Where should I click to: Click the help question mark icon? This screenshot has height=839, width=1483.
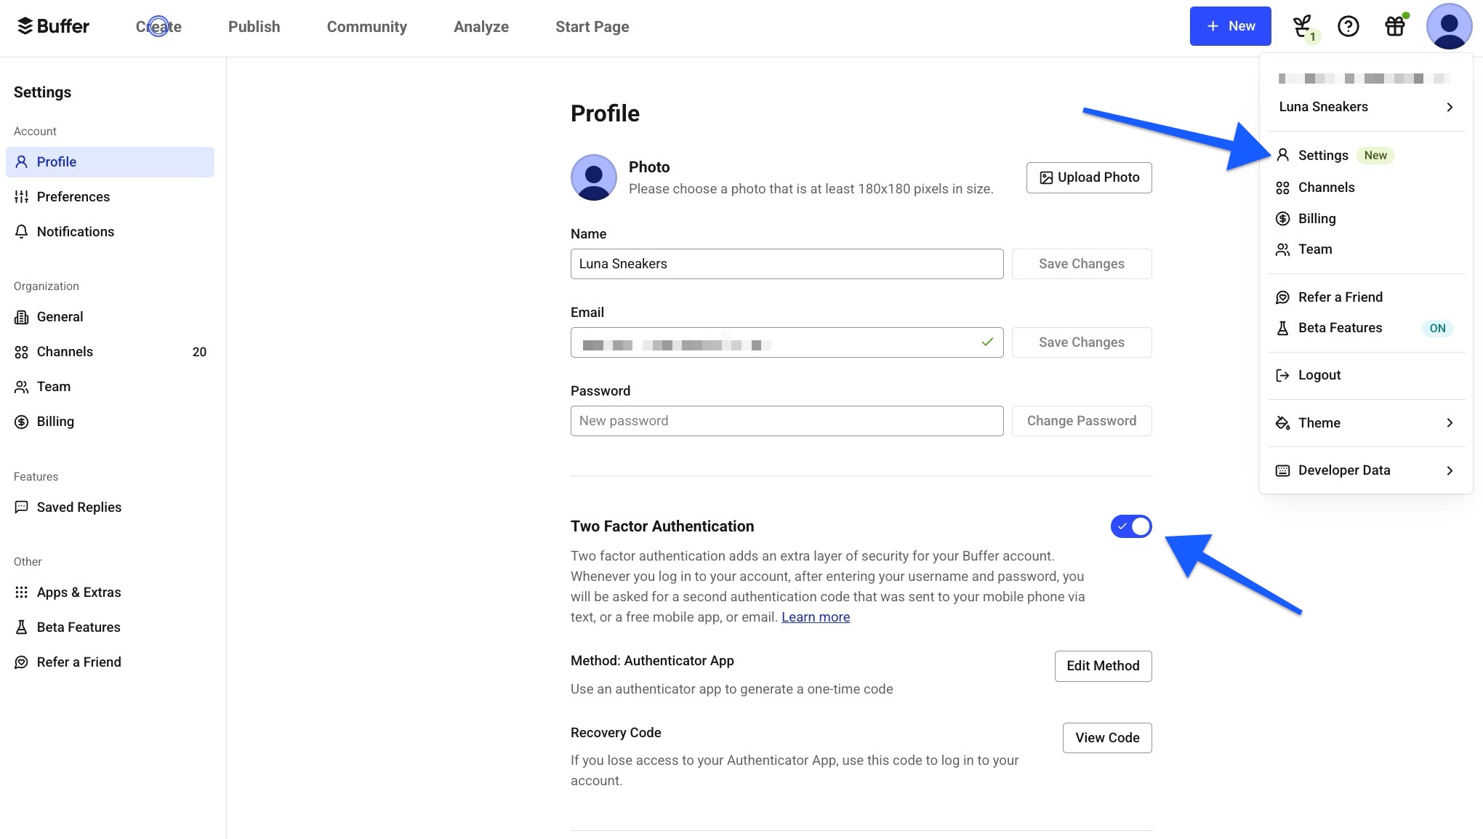pyautogui.click(x=1348, y=27)
